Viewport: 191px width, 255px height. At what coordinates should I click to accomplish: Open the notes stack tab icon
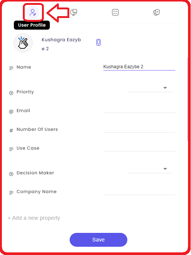[x=157, y=12]
